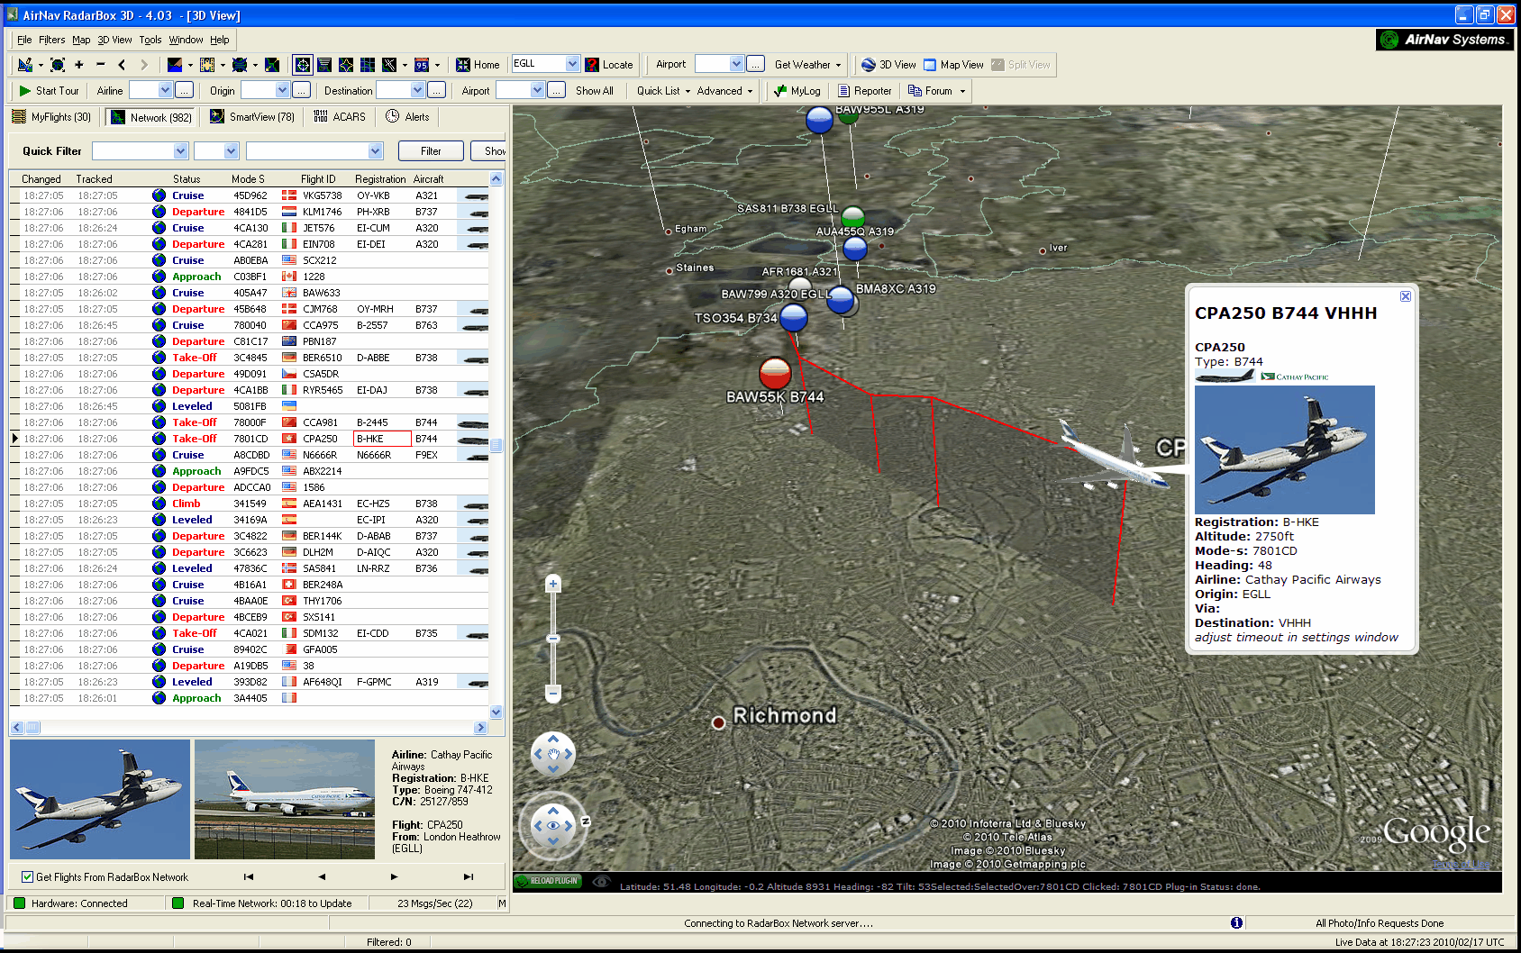Viewport: 1521px width, 953px height.
Task: Open the EGLL airport dropdown
Action: coord(572,64)
